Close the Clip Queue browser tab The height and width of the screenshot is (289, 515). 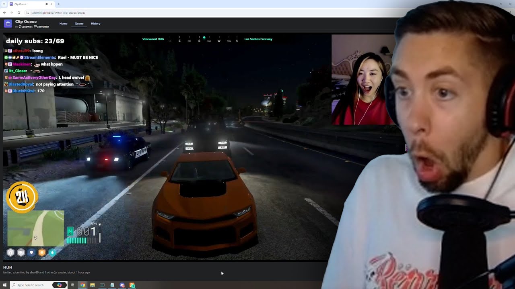tap(51, 4)
